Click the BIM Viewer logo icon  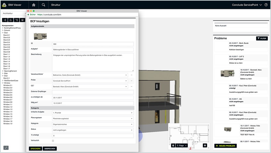[x=4, y=5]
